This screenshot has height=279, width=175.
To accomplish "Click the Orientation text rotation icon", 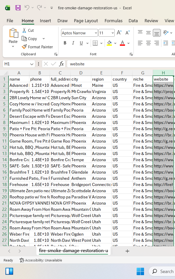I will click(x=166, y=33).
